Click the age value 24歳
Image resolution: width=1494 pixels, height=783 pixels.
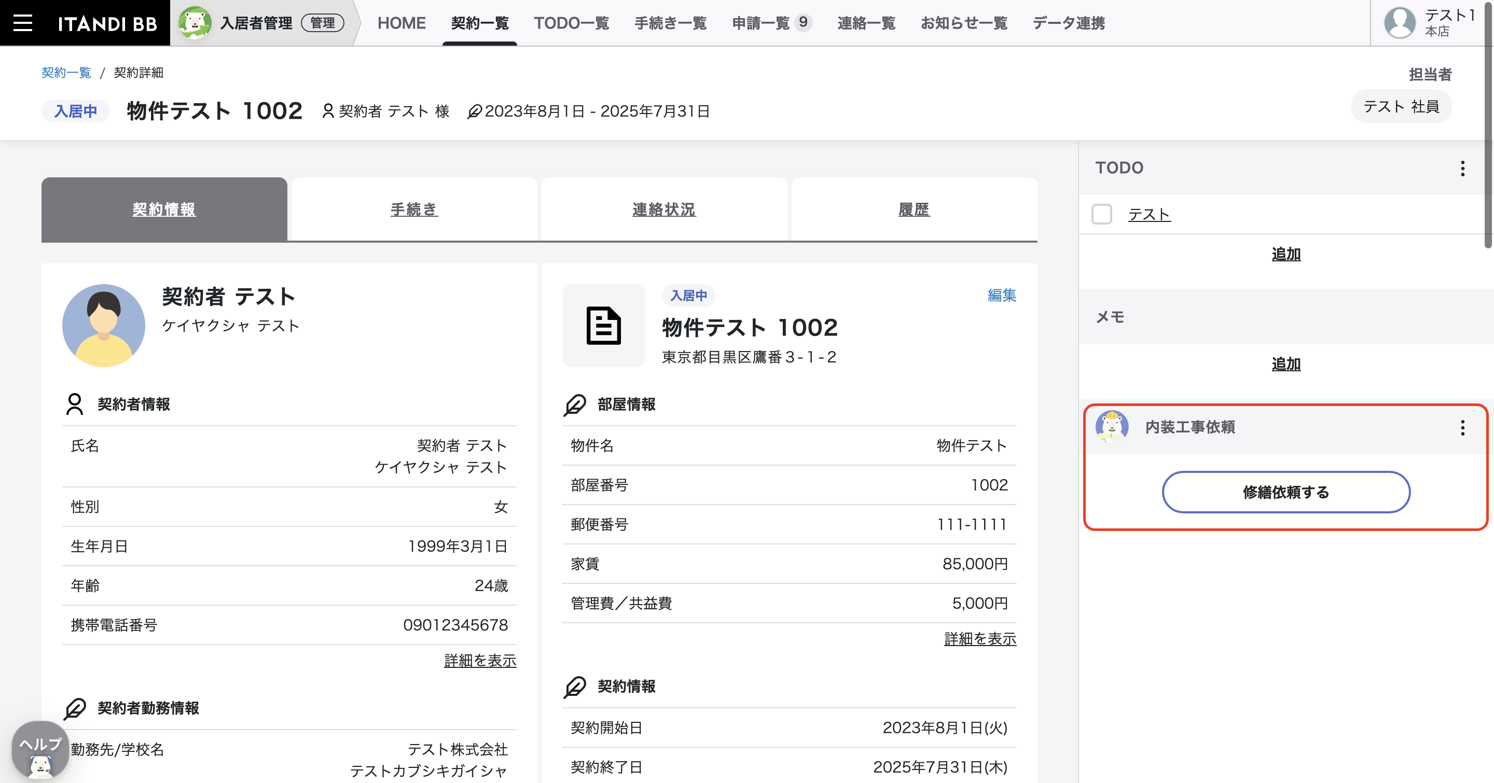[x=491, y=585]
